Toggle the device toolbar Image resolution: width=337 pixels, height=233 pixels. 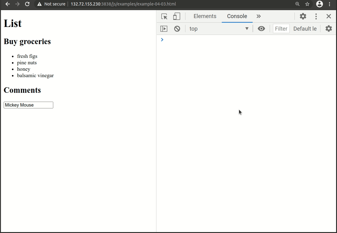click(177, 16)
